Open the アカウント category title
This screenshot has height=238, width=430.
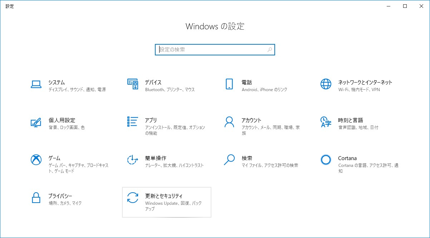(x=251, y=120)
